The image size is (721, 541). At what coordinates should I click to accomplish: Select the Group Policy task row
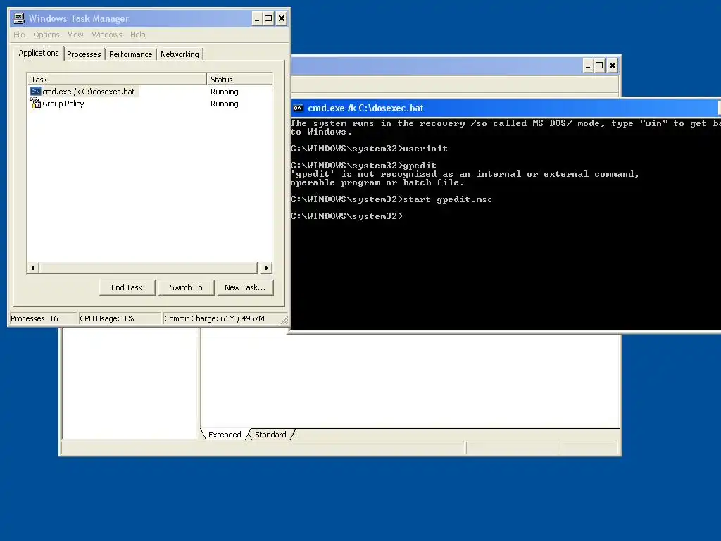point(150,104)
